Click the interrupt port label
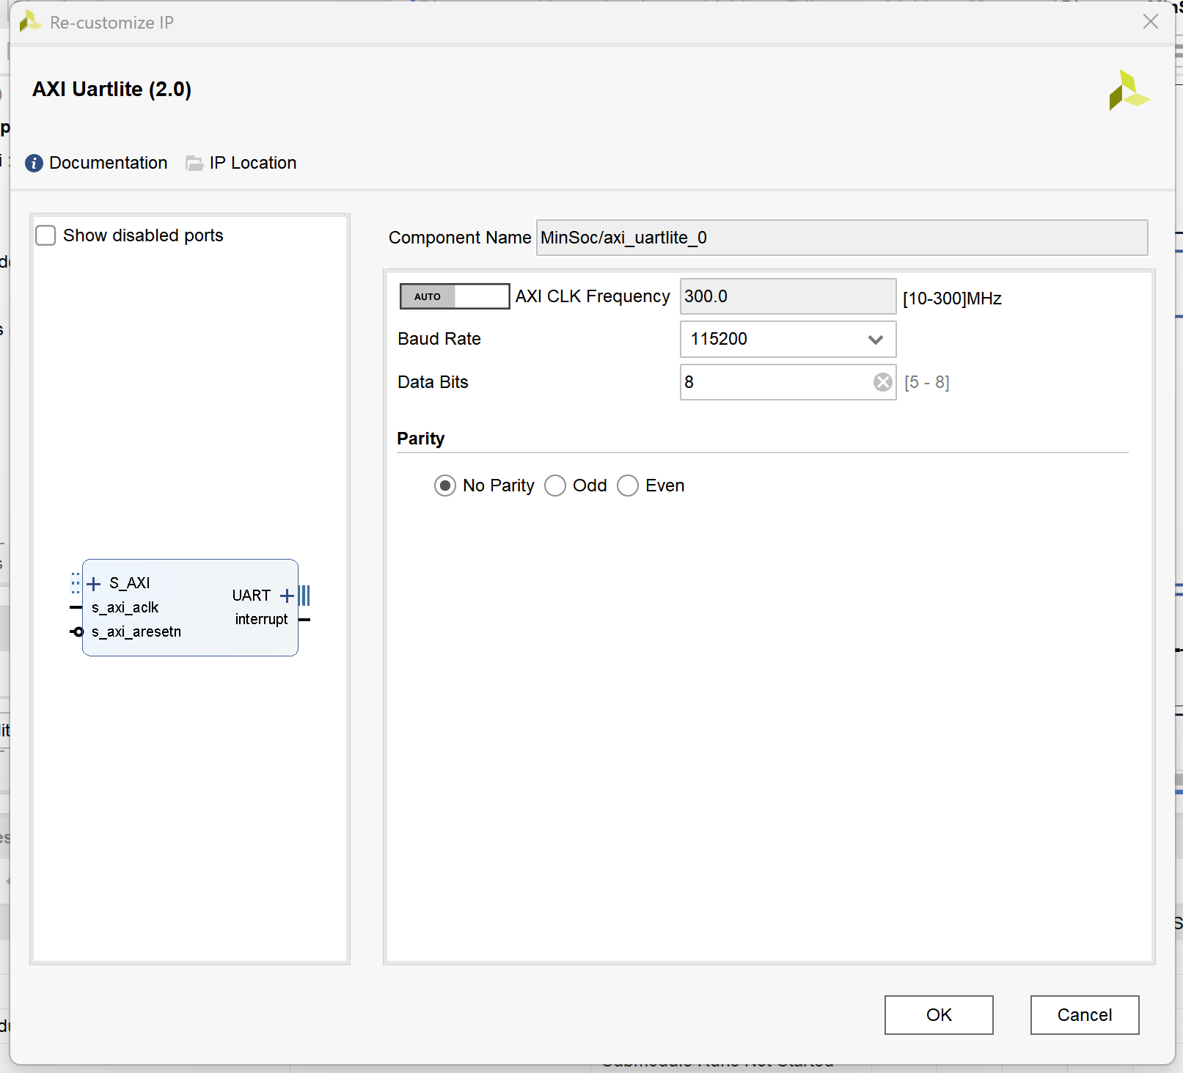 261,619
